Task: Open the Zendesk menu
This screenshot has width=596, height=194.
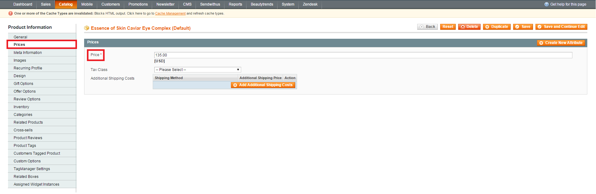Action: coord(310,4)
